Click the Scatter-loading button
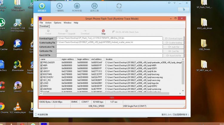 pyautogui.click(x=174, y=43)
